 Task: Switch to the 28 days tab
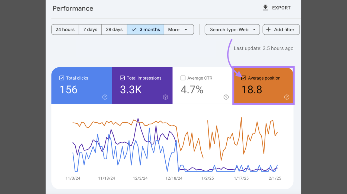tap(114, 29)
